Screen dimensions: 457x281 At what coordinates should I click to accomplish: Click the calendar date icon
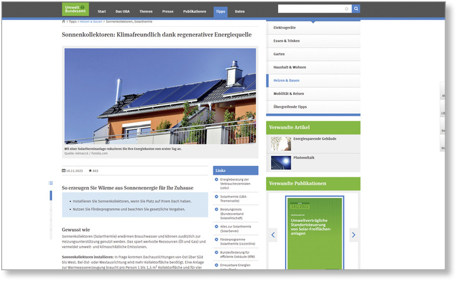coord(63,170)
